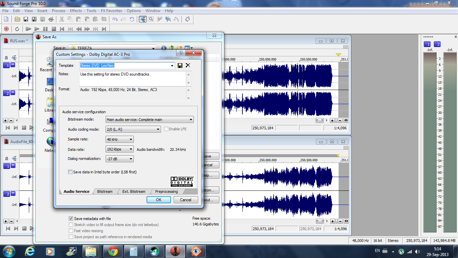The image size is (458, 258).
Task: Click the Delete Template X icon
Action: [x=188, y=66]
